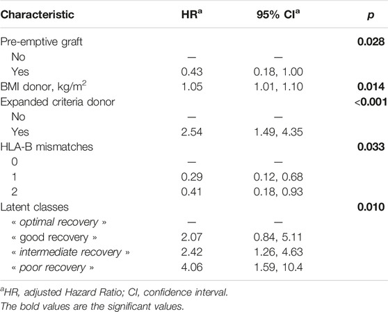The image size is (388, 312).
Task: Click the 95% CI column header
Action: 278,15
